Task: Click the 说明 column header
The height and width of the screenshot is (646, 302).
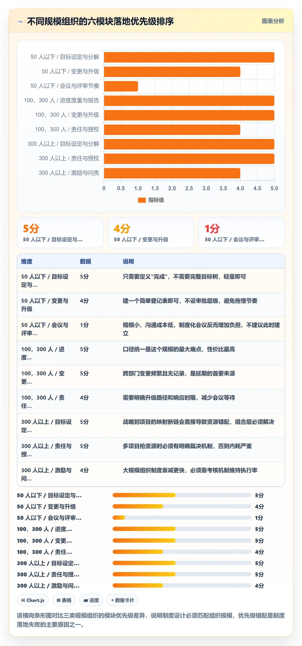Action: point(128,261)
